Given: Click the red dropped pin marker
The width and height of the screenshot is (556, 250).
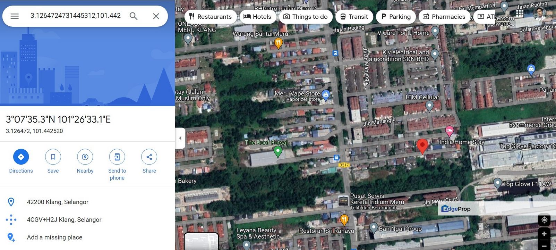Looking at the screenshot, I should [x=422, y=146].
